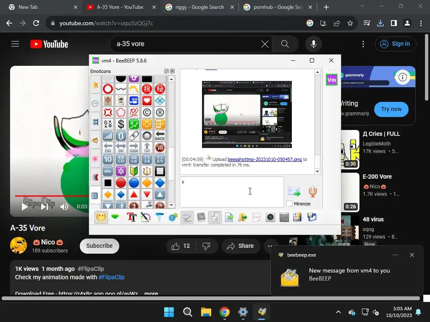This screenshot has width=430, height=322.
Task: Choose text color with the pencil palette icon
Action: tap(146, 218)
